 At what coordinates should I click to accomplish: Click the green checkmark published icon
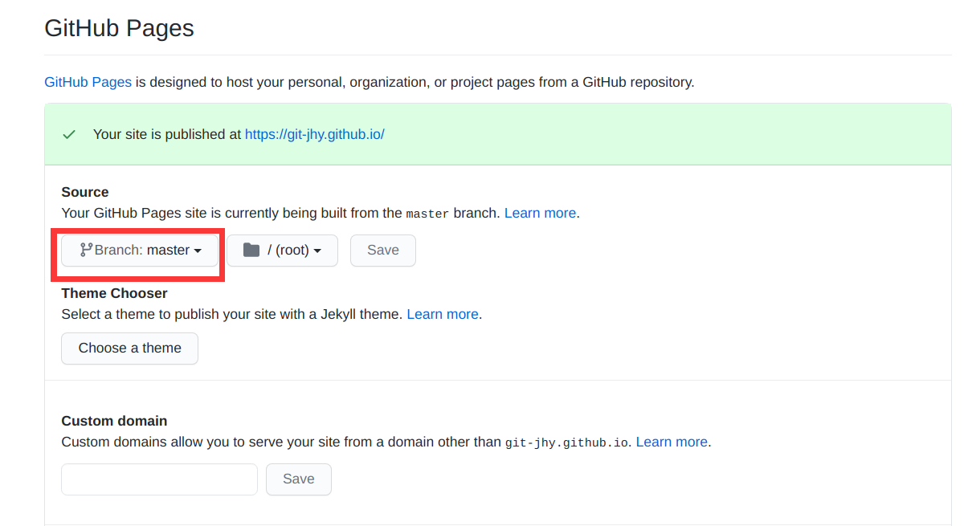(x=69, y=134)
